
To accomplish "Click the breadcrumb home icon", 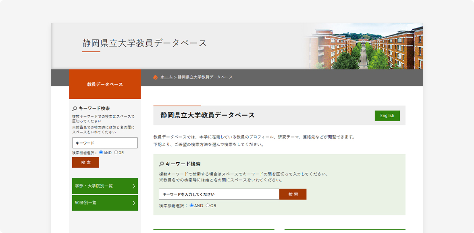I will (x=156, y=77).
